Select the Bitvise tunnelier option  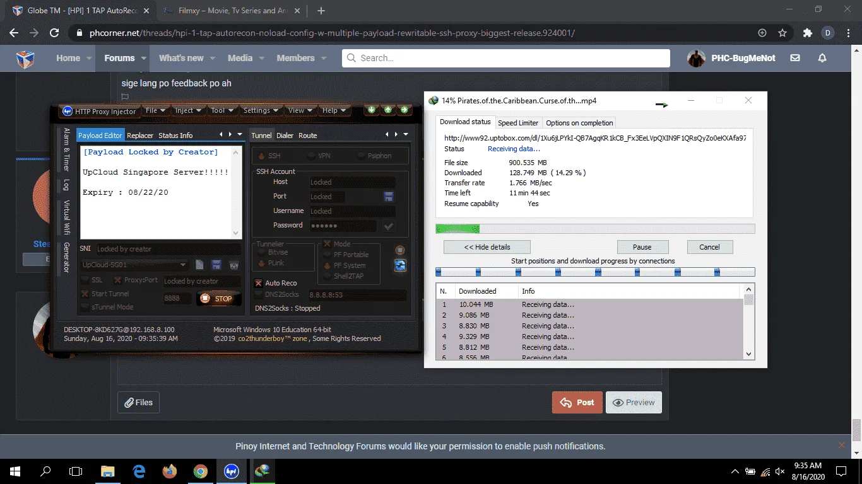[261, 252]
